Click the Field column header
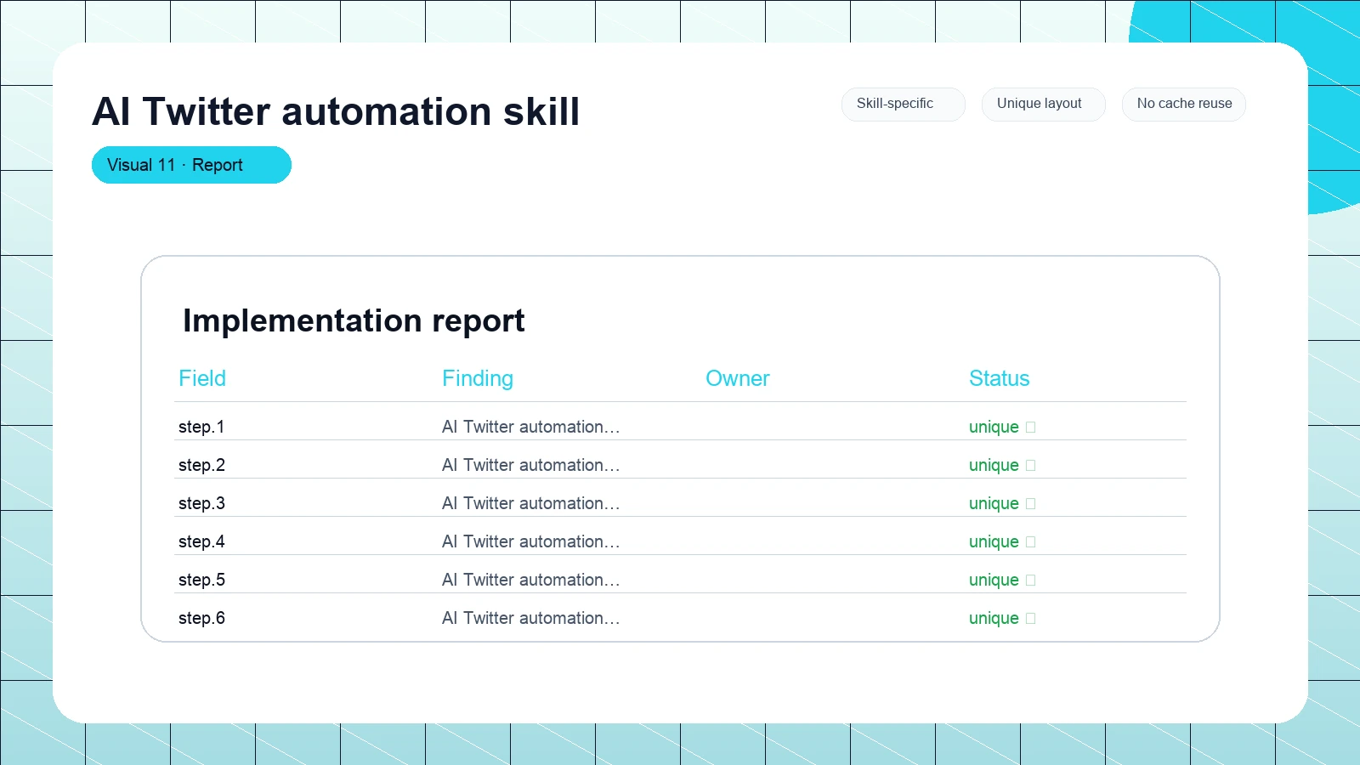Viewport: 1360px width, 765px height. tap(202, 378)
